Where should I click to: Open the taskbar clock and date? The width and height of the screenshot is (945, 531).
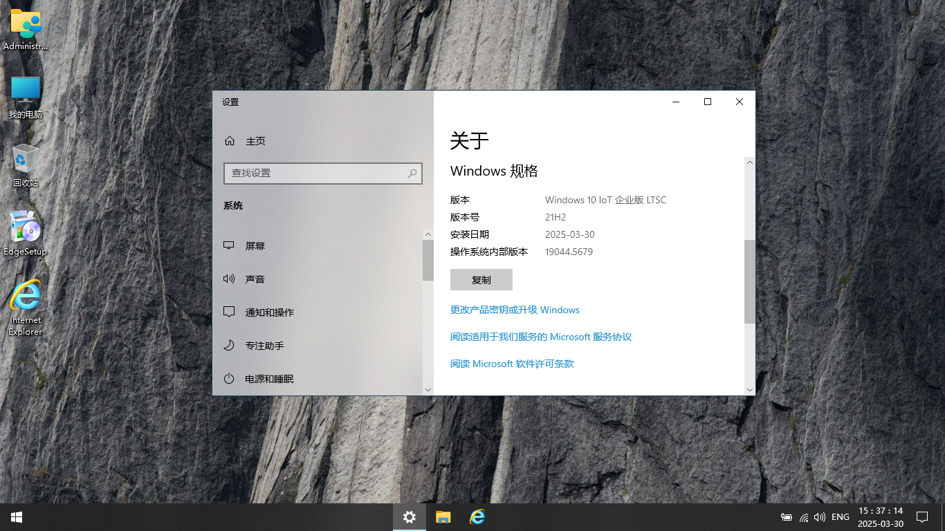tap(881, 517)
